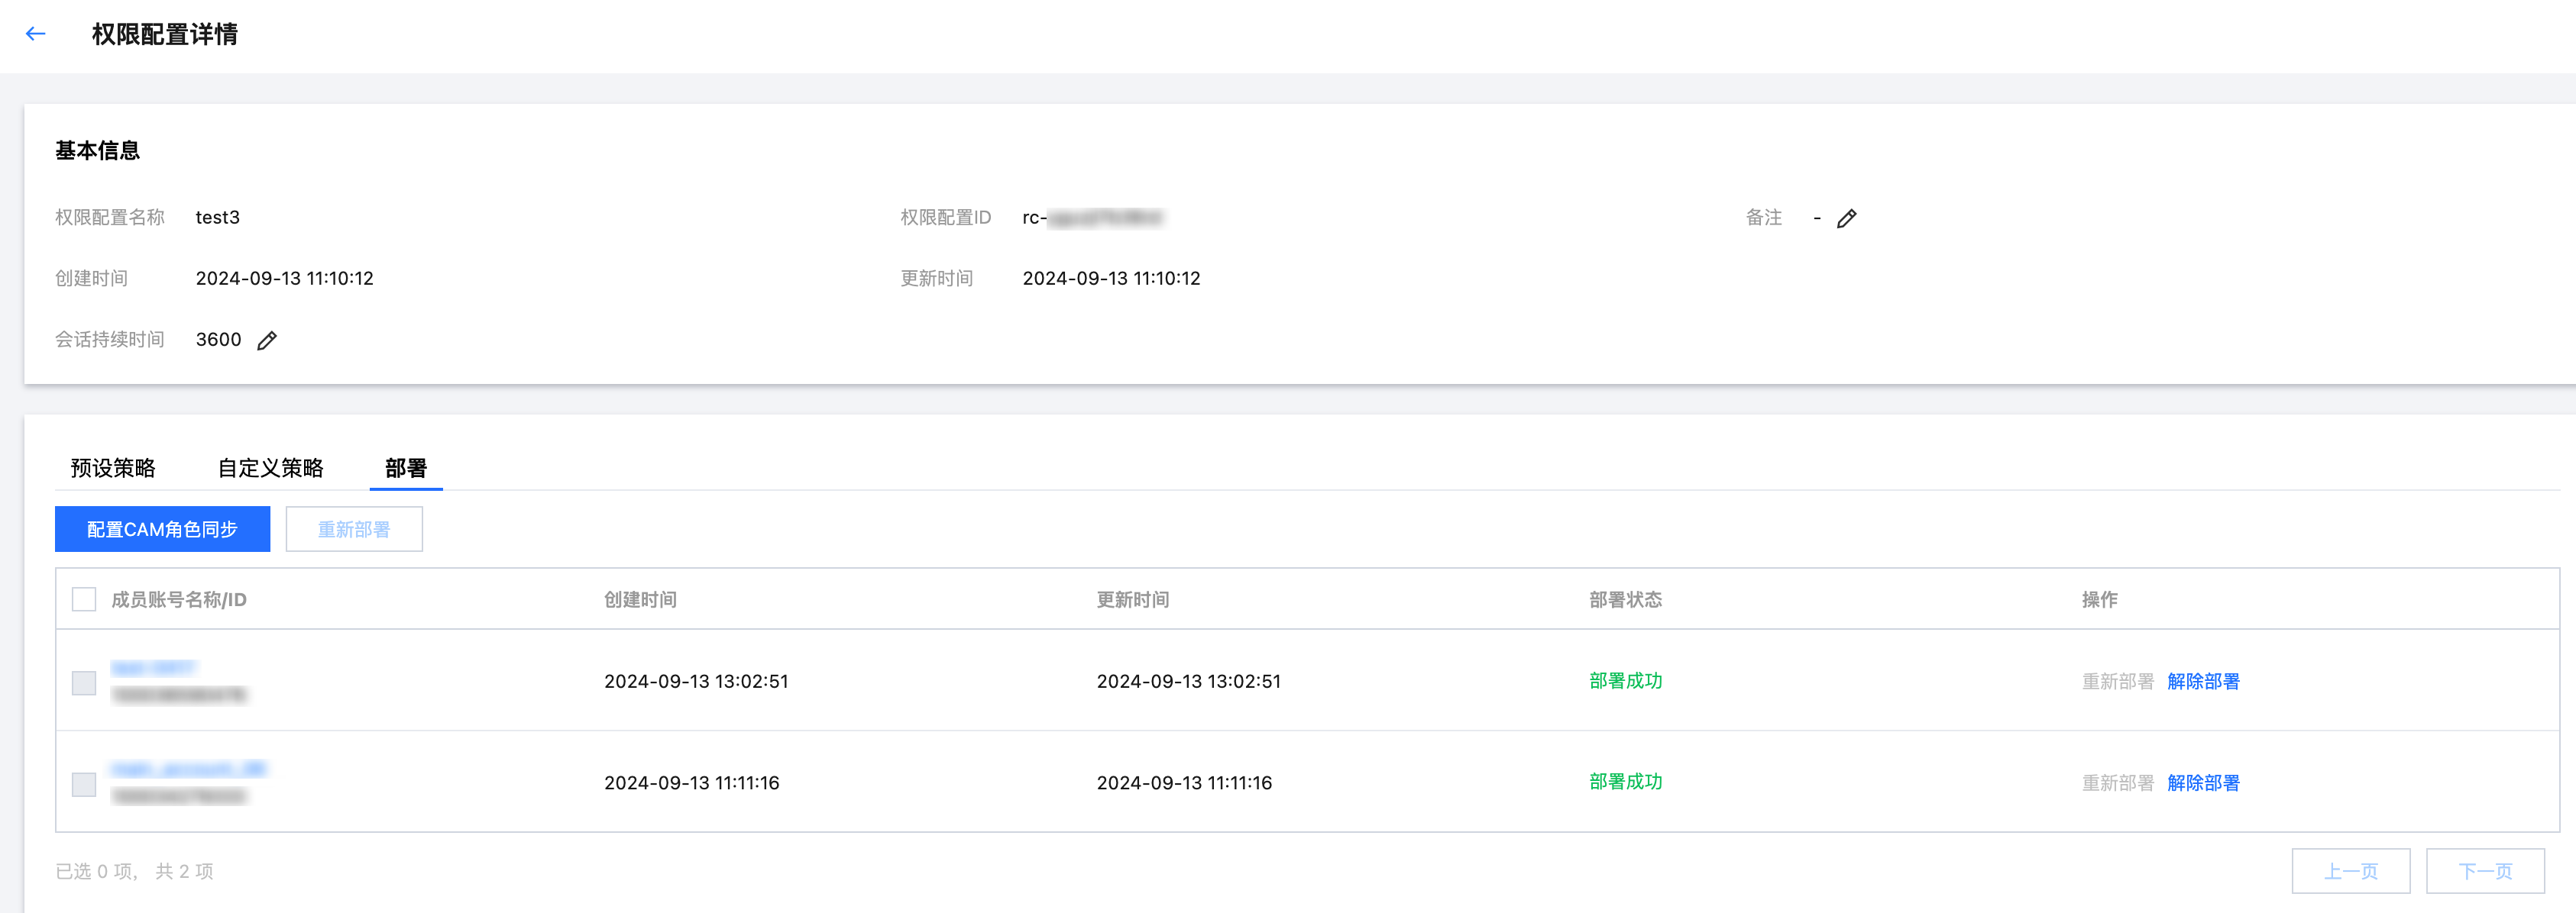2576x913 pixels.
Task: Toggle the select-all header checkbox
Action: 84,599
